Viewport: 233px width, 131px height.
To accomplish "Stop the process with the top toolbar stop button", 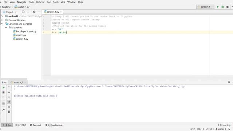I will [227, 7].
